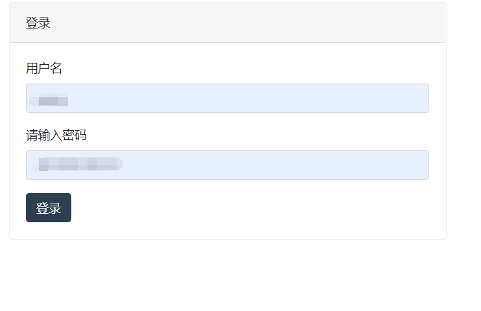Viewport: 481px width, 311px height.
Task: Click panel space directly below the 登录 button
Action: [x=49, y=231]
